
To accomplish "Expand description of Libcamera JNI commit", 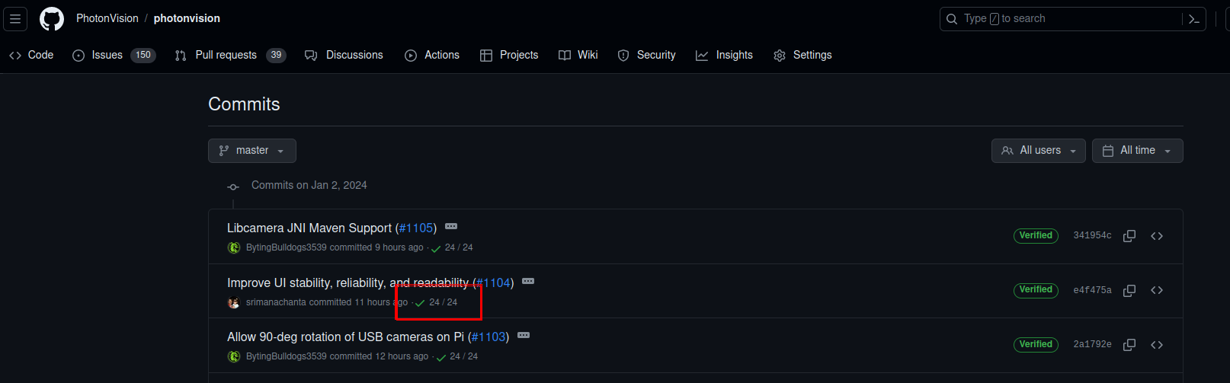I will (451, 227).
